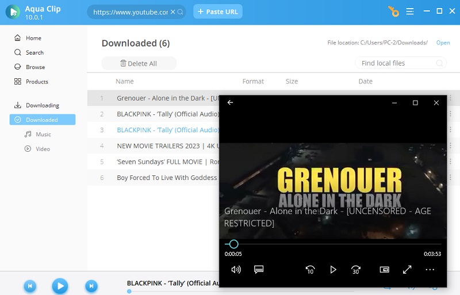Click the video seek slider handle
The image size is (460, 295).
click(x=233, y=244)
